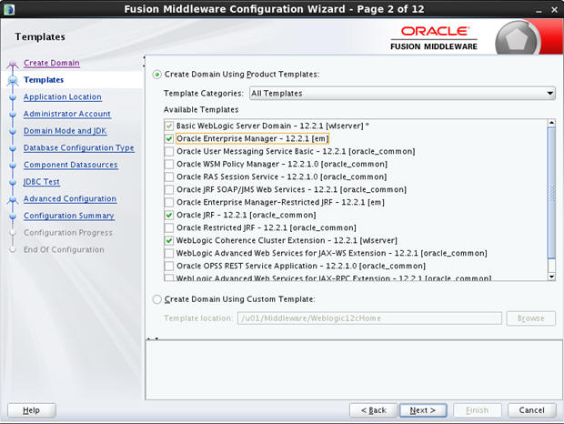The image size is (564, 424).
Task: Check Oracle User Messaging Service Basic template
Action: pyautogui.click(x=168, y=151)
